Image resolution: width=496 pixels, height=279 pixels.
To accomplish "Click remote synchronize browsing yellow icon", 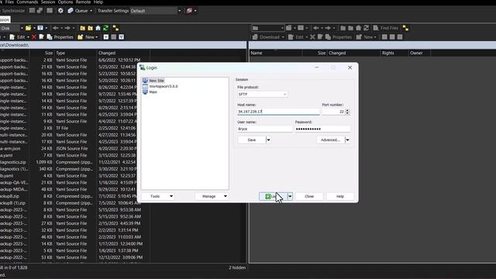I will [405, 28].
